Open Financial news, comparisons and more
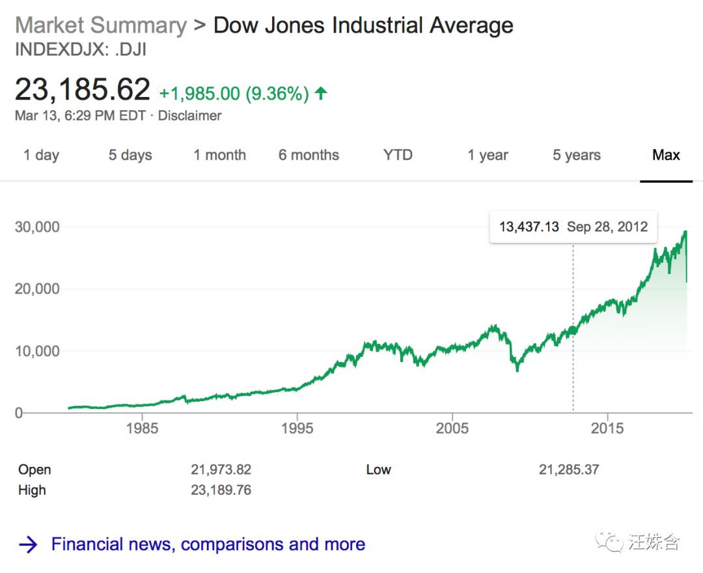 (x=208, y=544)
